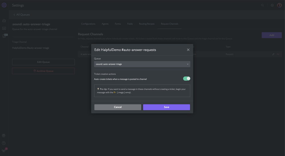Click the Add button
The image size is (285, 156).
pos(272,35)
